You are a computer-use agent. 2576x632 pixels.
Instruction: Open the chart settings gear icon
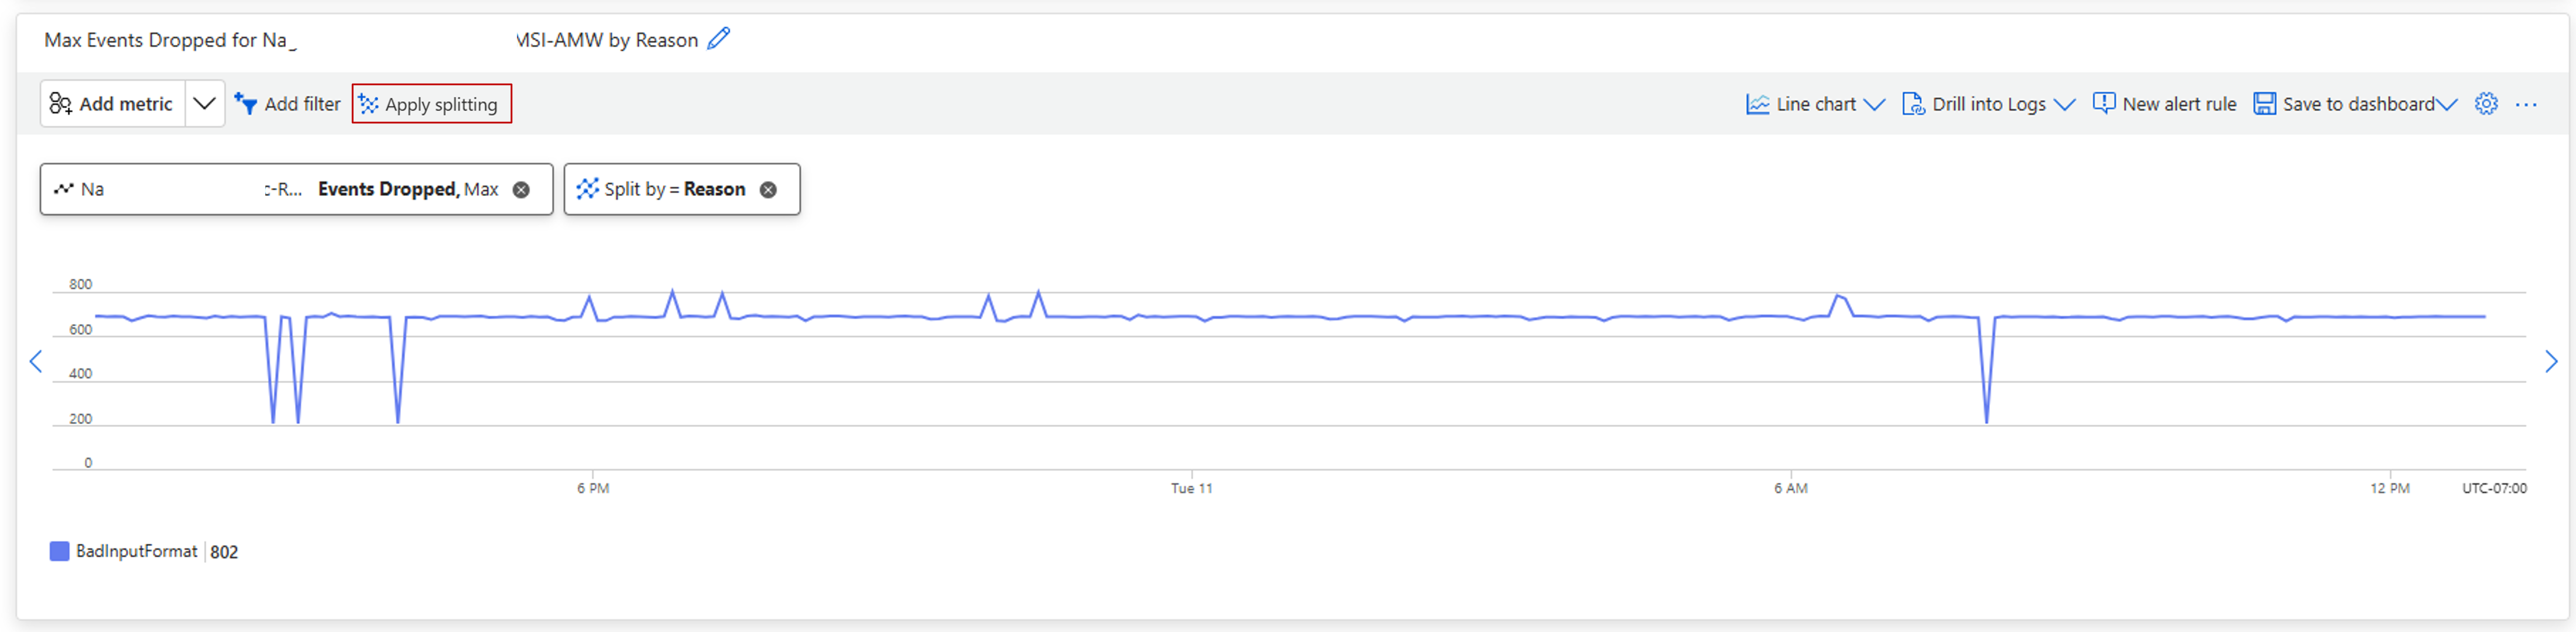[x=2486, y=104]
